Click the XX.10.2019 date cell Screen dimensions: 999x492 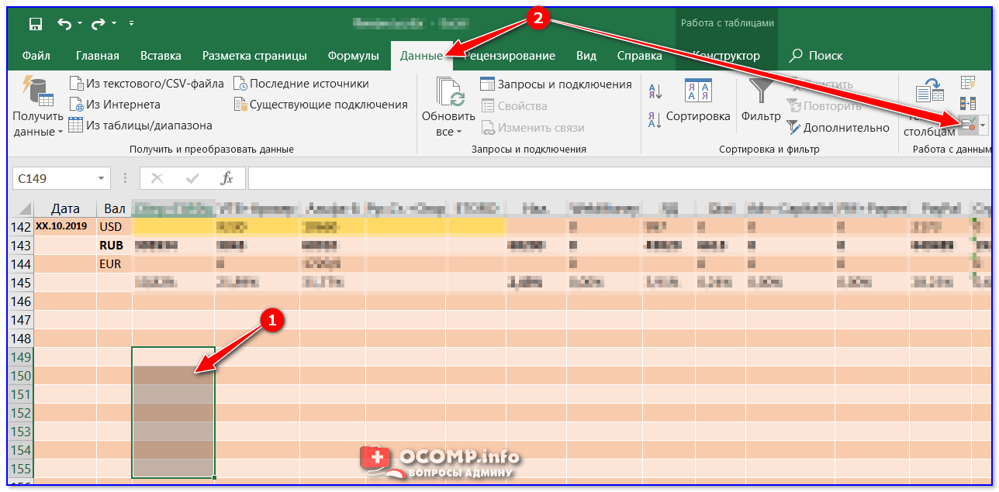66,227
